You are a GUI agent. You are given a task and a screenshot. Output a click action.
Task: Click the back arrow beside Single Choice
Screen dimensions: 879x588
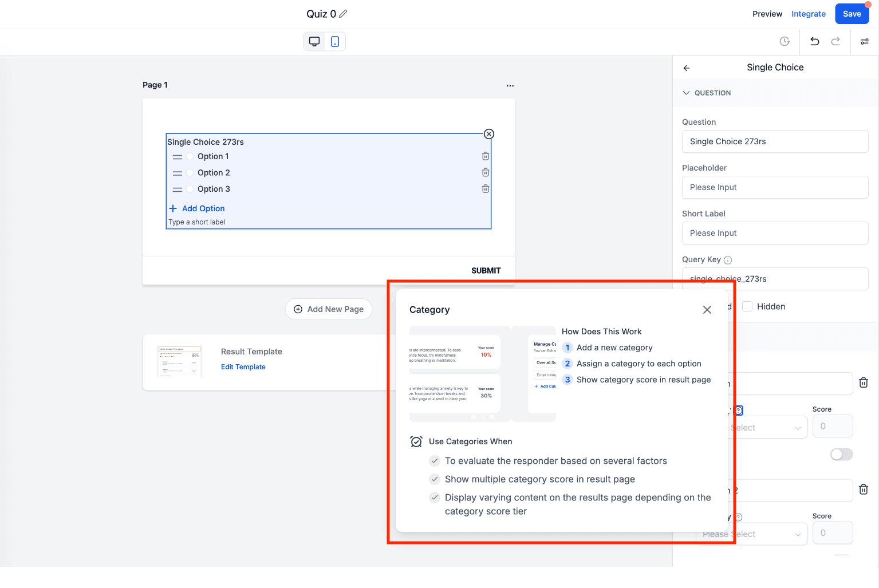coord(686,68)
